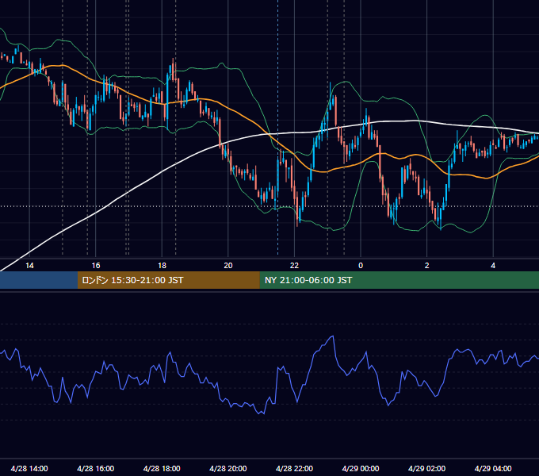This screenshot has height=476, width=539.
Task: Click the 4/28 20:00 label on oscillator axis
Action: (228, 468)
